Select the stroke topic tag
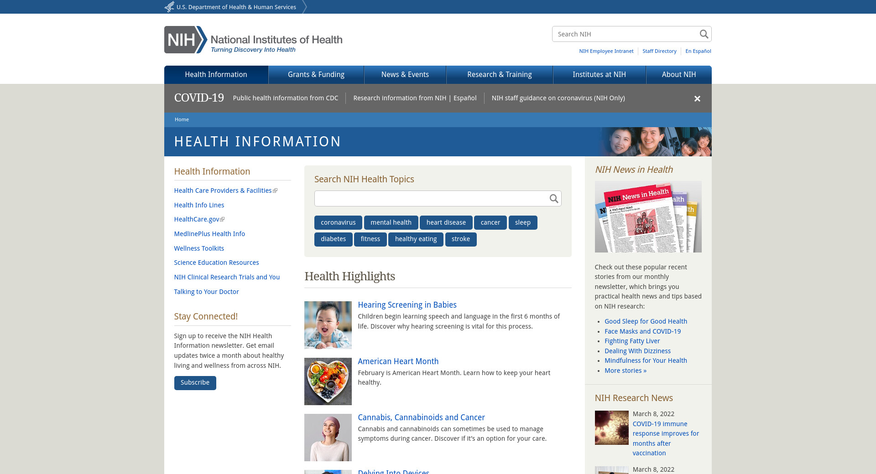This screenshot has width=876, height=474. 461,239
